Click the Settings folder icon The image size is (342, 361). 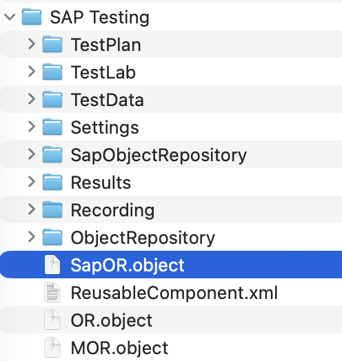[52, 127]
